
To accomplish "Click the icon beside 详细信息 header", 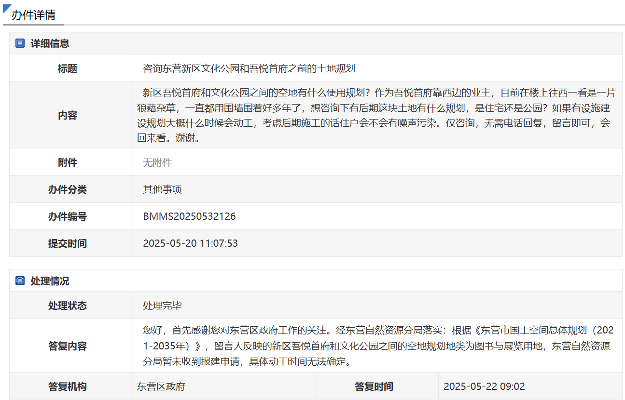I will [20, 43].
